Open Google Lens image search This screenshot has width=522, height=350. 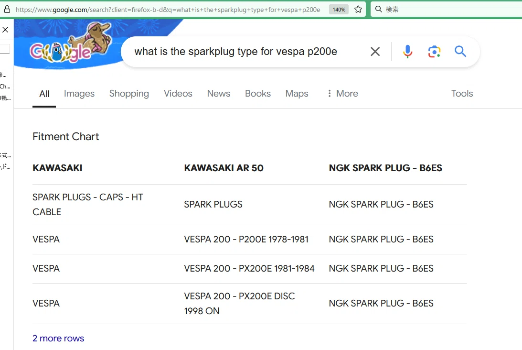[x=434, y=52]
